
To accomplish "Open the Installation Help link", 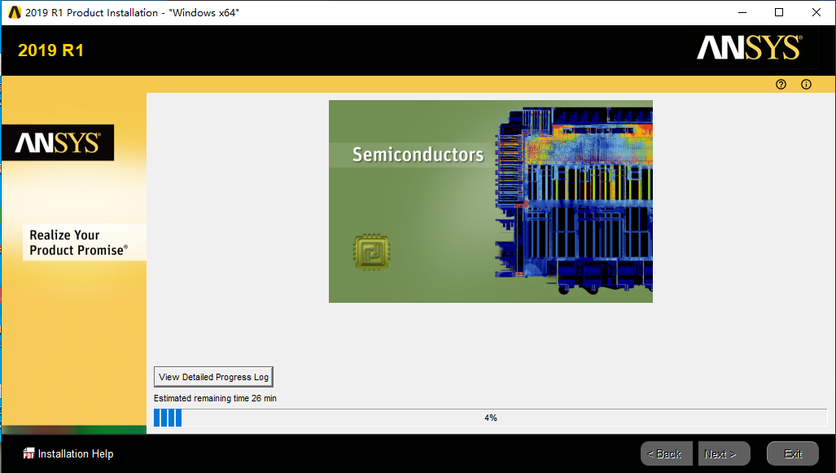I will click(x=76, y=453).
